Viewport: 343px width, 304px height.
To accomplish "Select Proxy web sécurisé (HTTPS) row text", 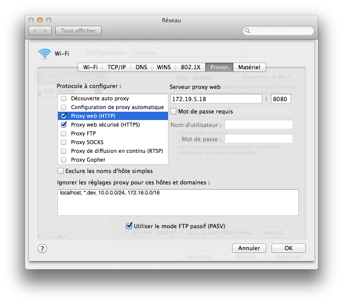I will click(105, 125).
